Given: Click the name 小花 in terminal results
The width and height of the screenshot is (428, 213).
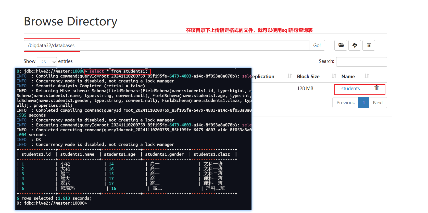Looking at the screenshot, I should click(x=65, y=164).
